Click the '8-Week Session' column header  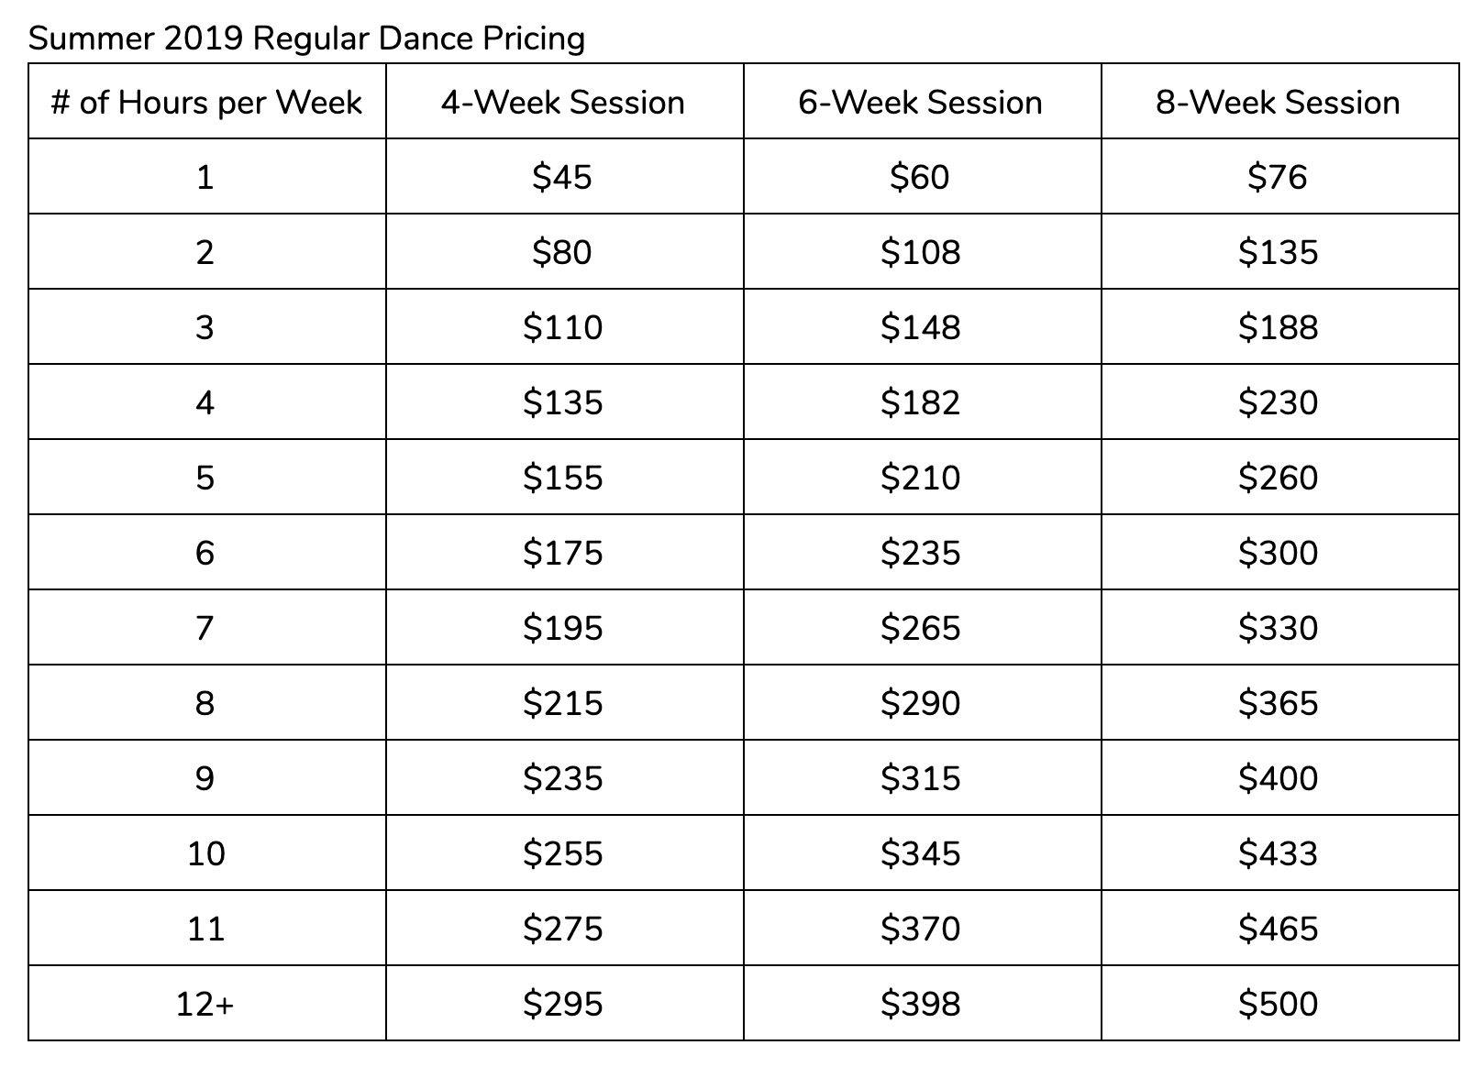pyautogui.click(x=1279, y=102)
